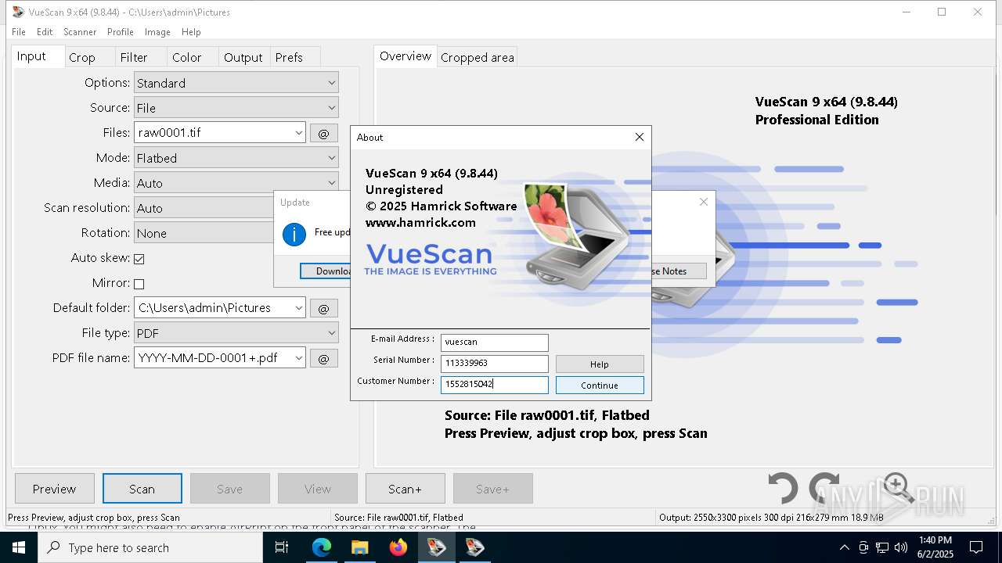
Task: Open the Profile menu
Action: (121, 32)
